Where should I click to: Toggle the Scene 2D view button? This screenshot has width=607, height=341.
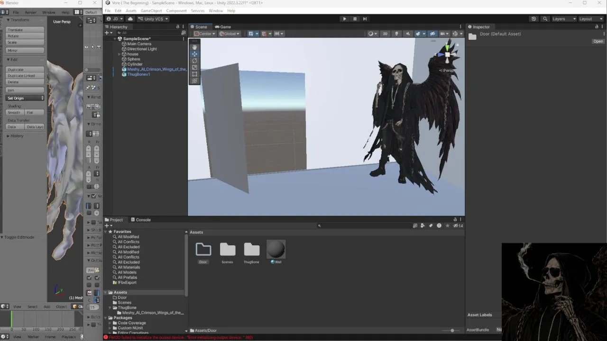pyautogui.click(x=385, y=34)
